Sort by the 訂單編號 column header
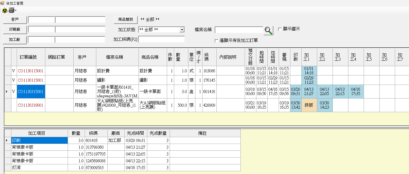Screen dimensions: 409x174 (x=31, y=57)
